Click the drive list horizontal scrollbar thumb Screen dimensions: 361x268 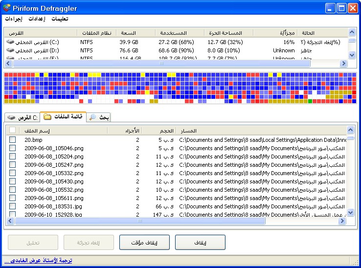tap(161, 63)
